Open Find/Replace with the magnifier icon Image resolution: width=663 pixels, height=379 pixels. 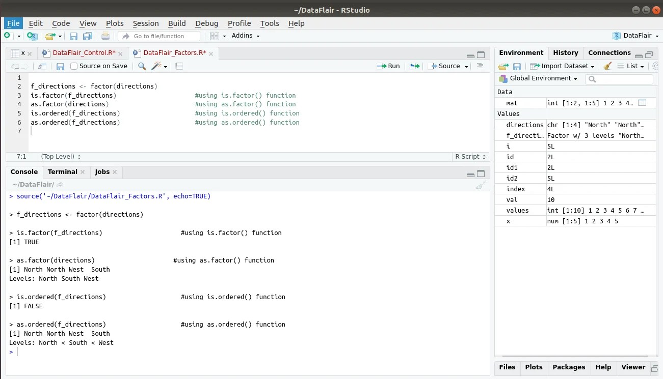click(x=142, y=66)
